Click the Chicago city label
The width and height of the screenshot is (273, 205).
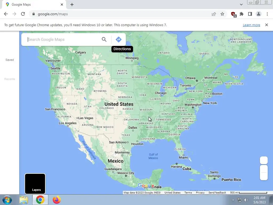(161, 93)
